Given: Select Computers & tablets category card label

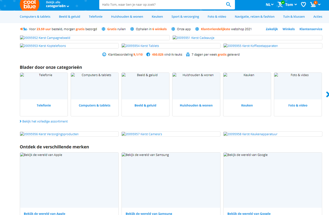Looking at the screenshot, I should click(x=95, y=105).
